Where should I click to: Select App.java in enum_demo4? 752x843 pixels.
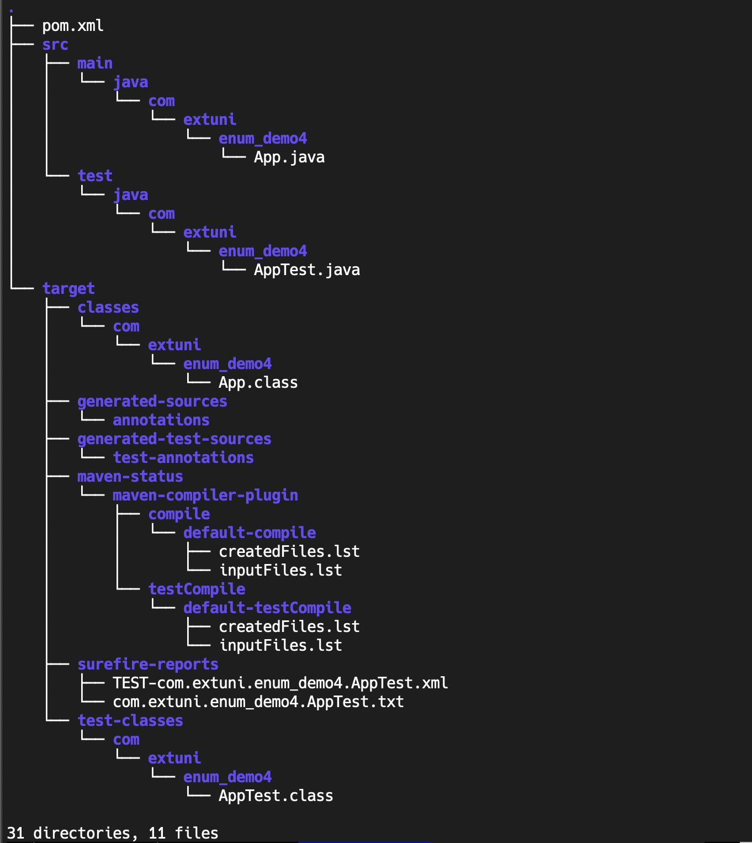click(x=289, y=157)
